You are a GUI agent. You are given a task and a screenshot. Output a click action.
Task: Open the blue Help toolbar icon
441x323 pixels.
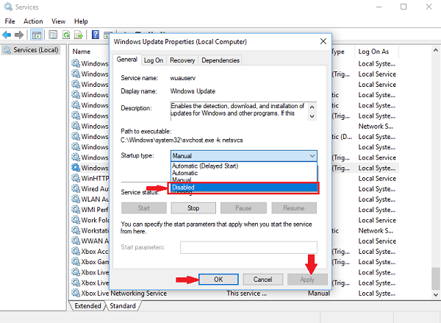pyautogui.click(x=96, y=35)
